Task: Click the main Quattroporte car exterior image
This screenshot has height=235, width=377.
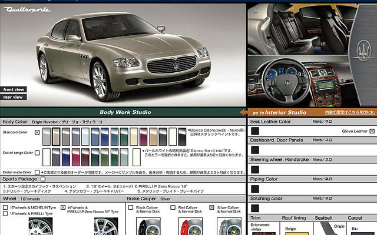Action: [x=123, y=55]
